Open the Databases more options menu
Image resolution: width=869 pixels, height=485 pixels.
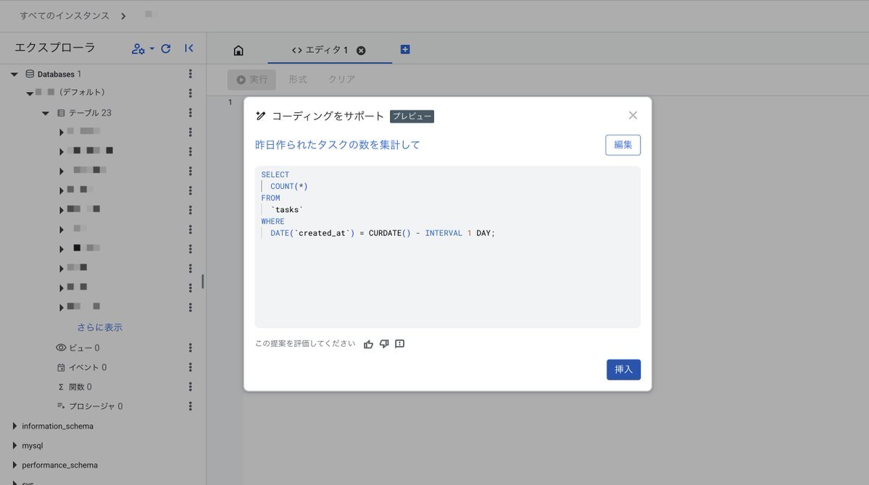coord(190,74)
